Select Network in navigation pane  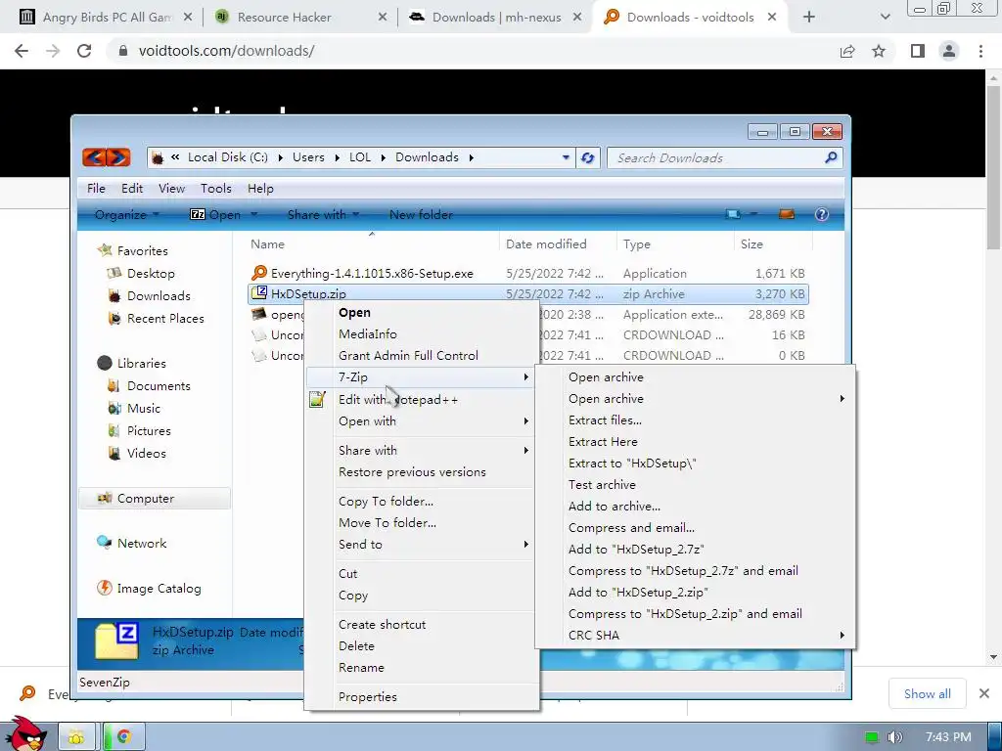click(141, 543)
